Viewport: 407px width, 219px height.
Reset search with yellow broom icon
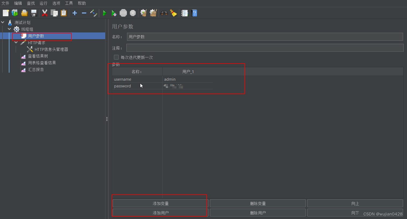(174, 13)
